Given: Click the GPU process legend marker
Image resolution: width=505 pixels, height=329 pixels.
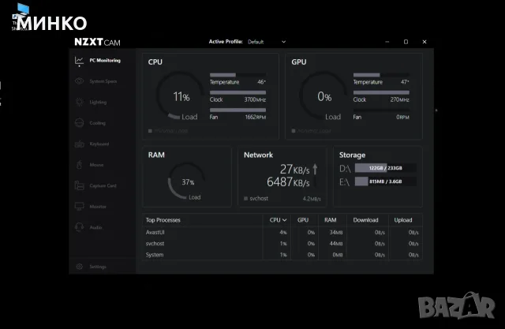Looking at the screenshot, I should click(294, 131).
